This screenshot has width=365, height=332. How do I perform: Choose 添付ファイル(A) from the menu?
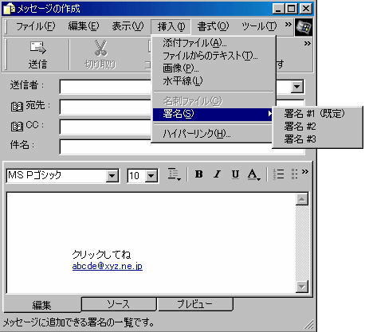pos(194,43)
